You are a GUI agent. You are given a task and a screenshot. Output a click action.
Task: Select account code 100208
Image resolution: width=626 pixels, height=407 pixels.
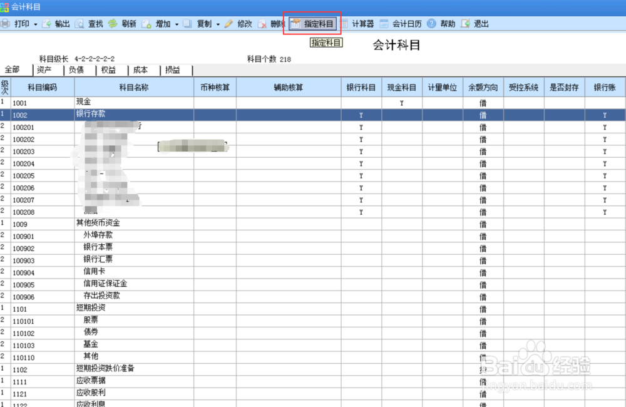click(43, 212)
